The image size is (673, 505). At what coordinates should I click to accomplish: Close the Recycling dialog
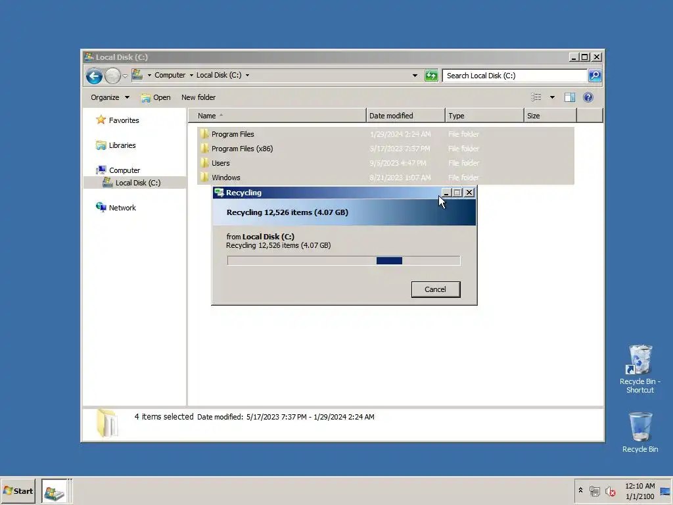click(469, 193)
